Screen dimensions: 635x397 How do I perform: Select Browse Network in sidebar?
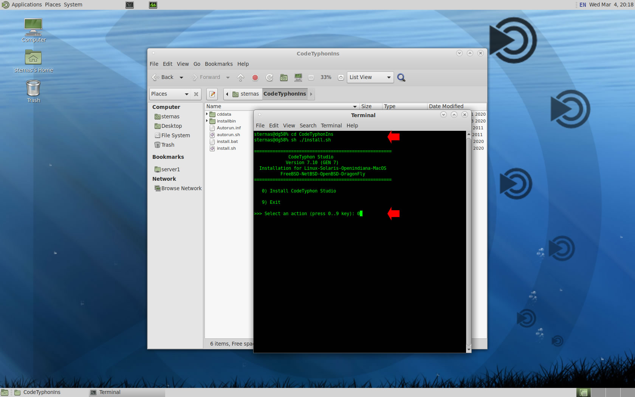(178, 188)
